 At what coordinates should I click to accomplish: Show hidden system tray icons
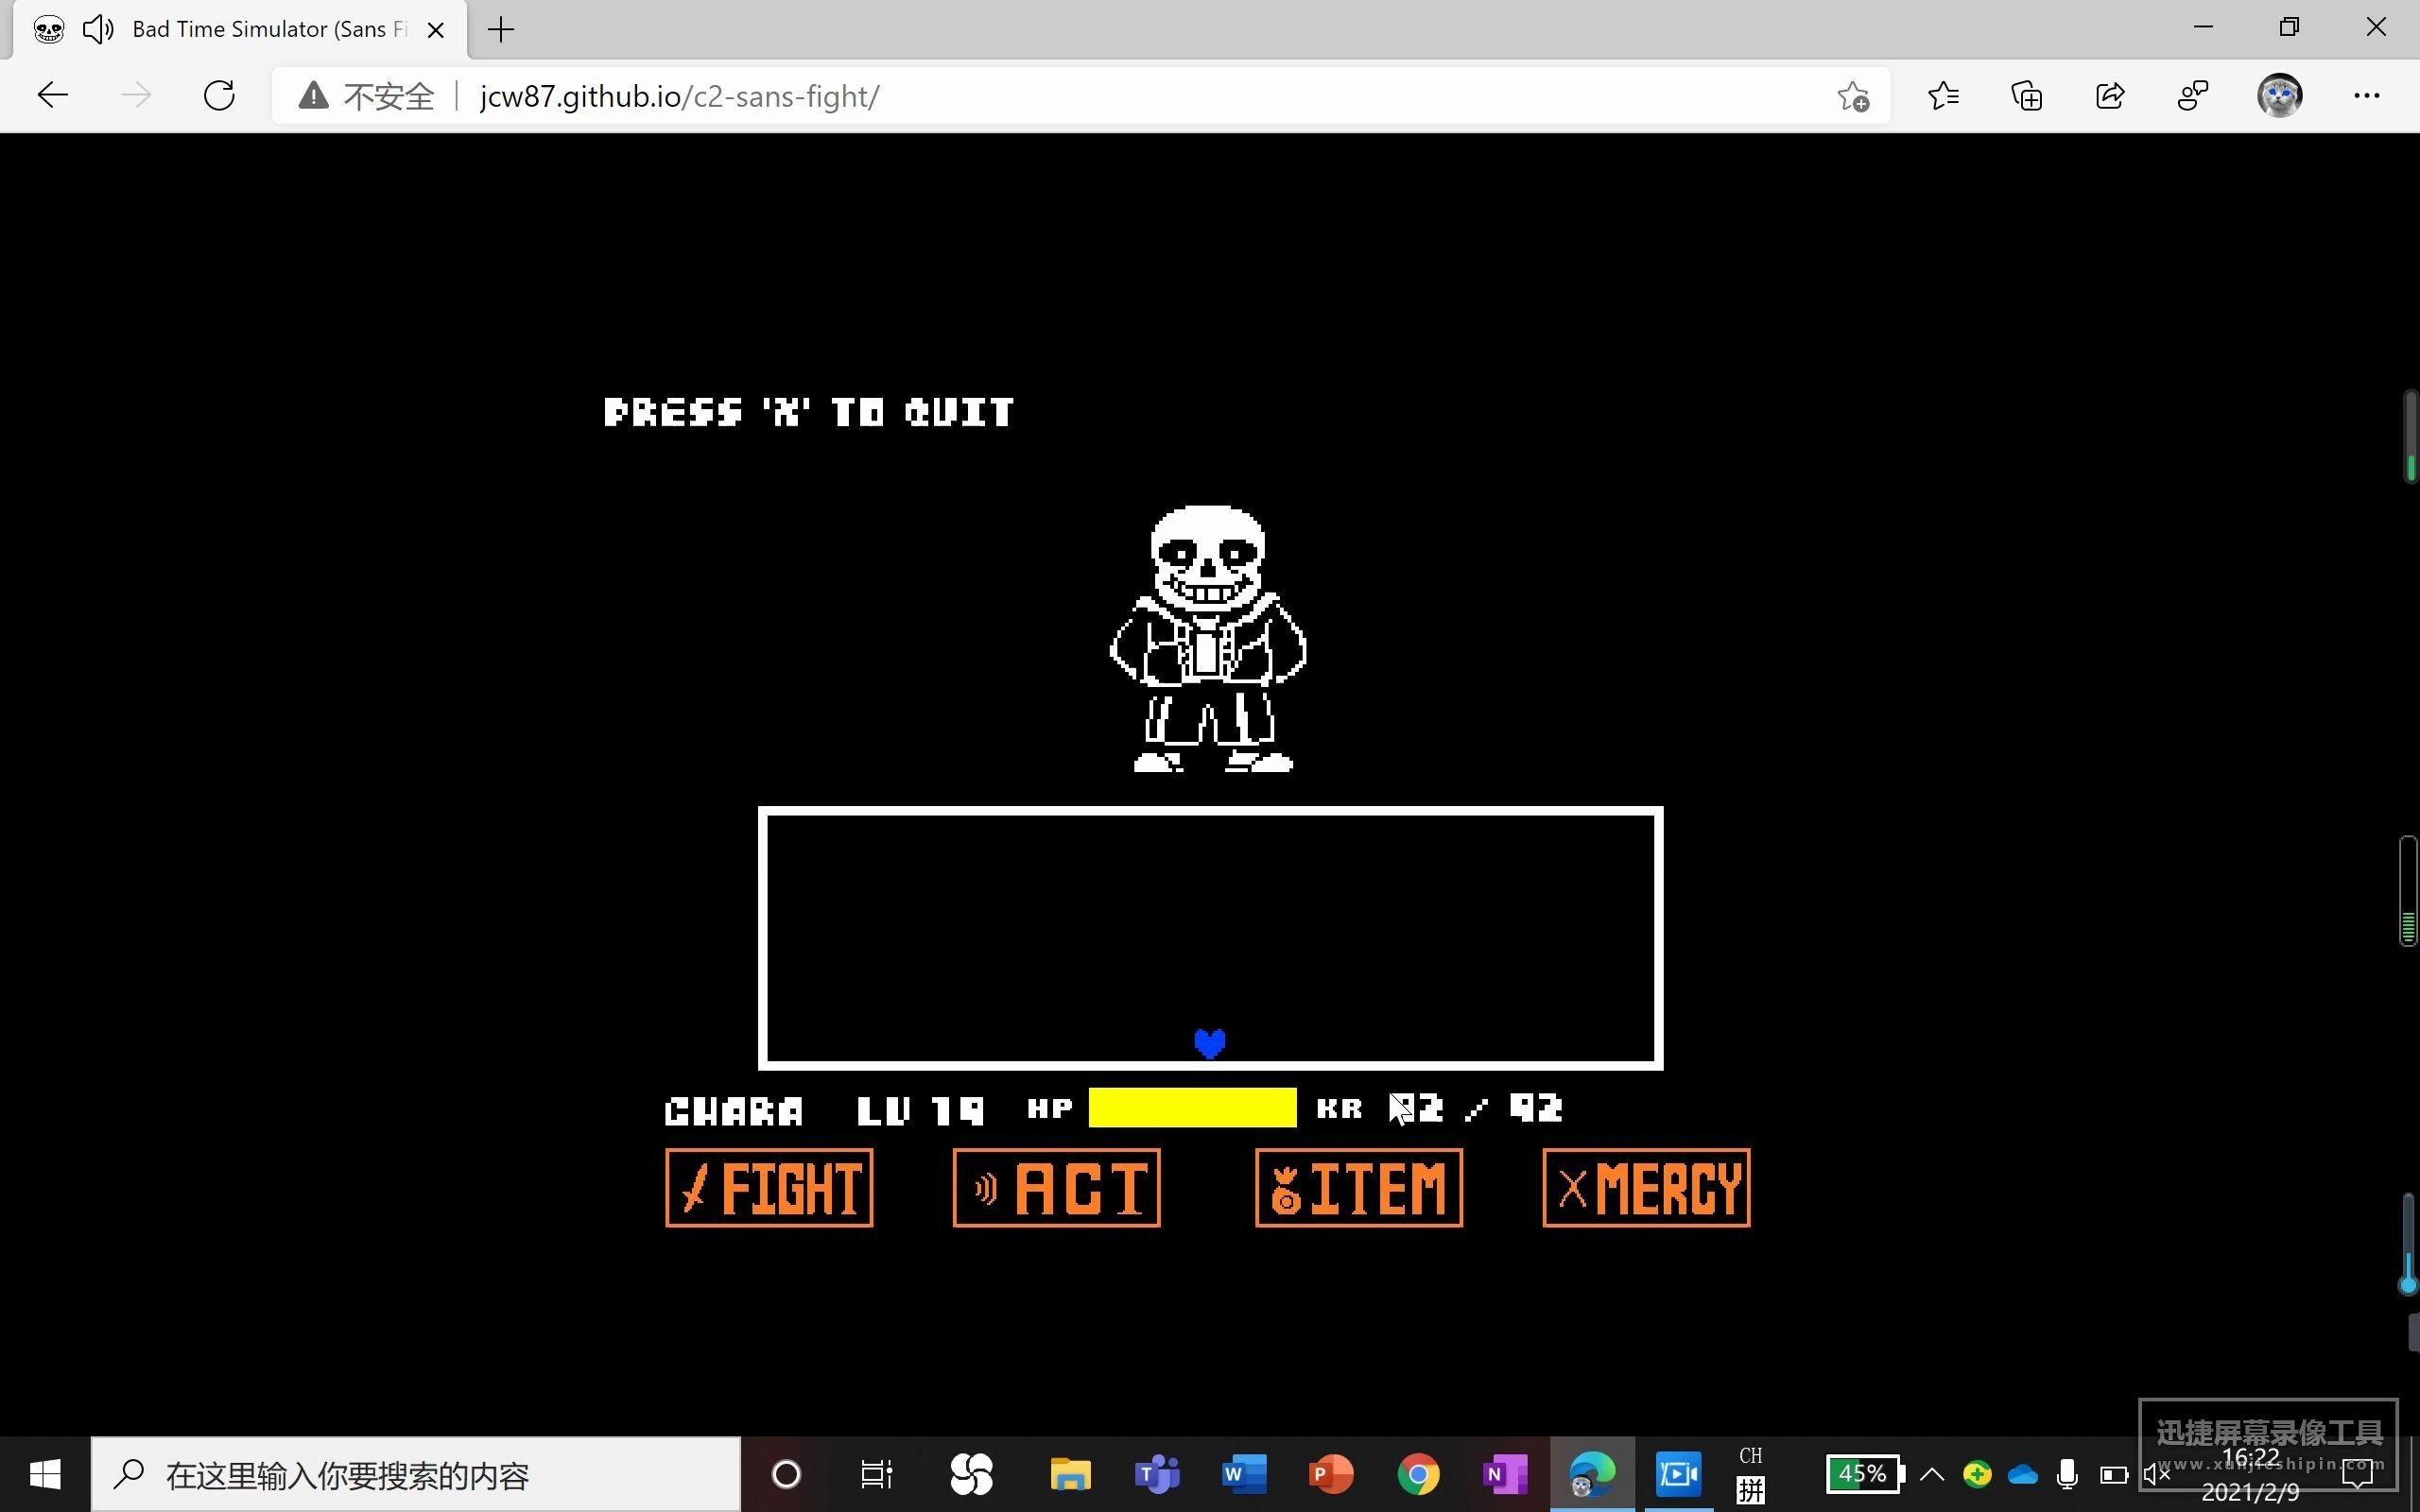(1932, 1474)
